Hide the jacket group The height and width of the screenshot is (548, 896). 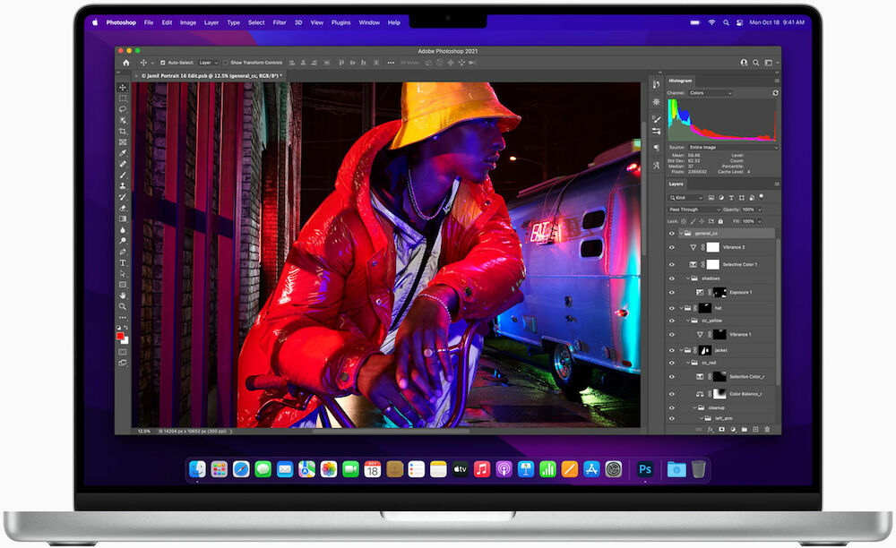tap(672, 350)
